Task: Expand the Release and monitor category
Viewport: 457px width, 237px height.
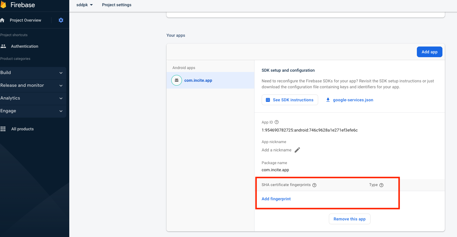Action: 33,86
